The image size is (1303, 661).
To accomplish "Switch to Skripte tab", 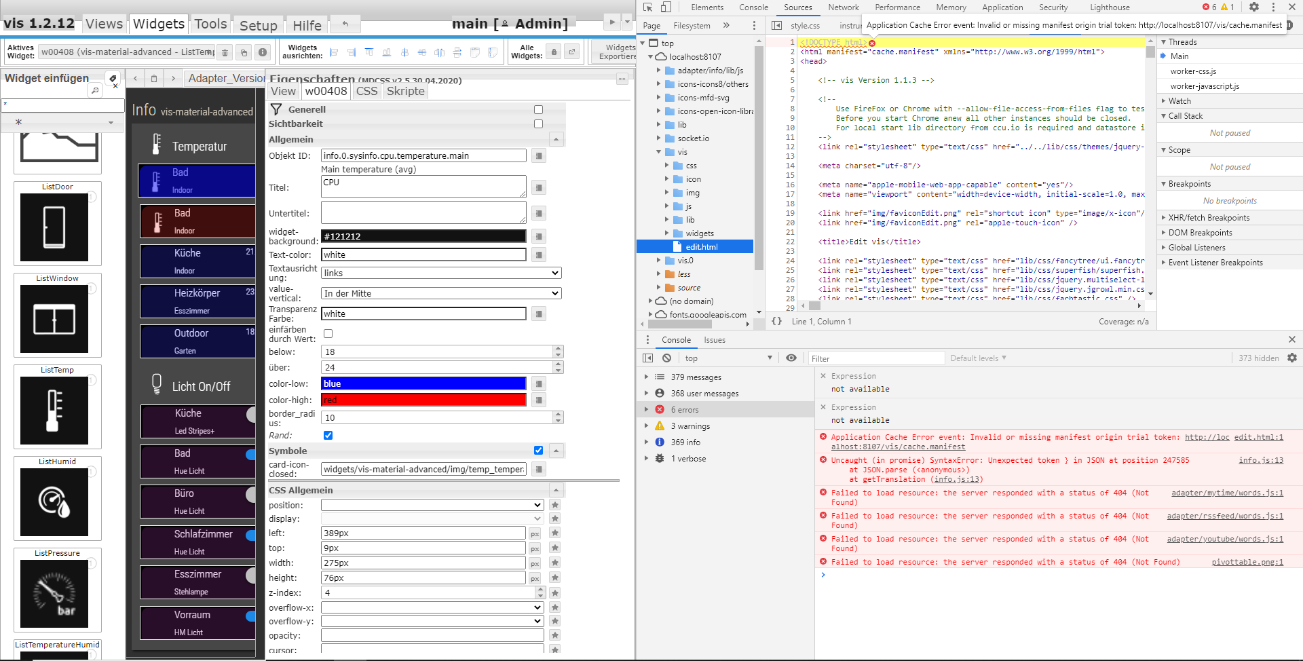I will tap(405, 92).
